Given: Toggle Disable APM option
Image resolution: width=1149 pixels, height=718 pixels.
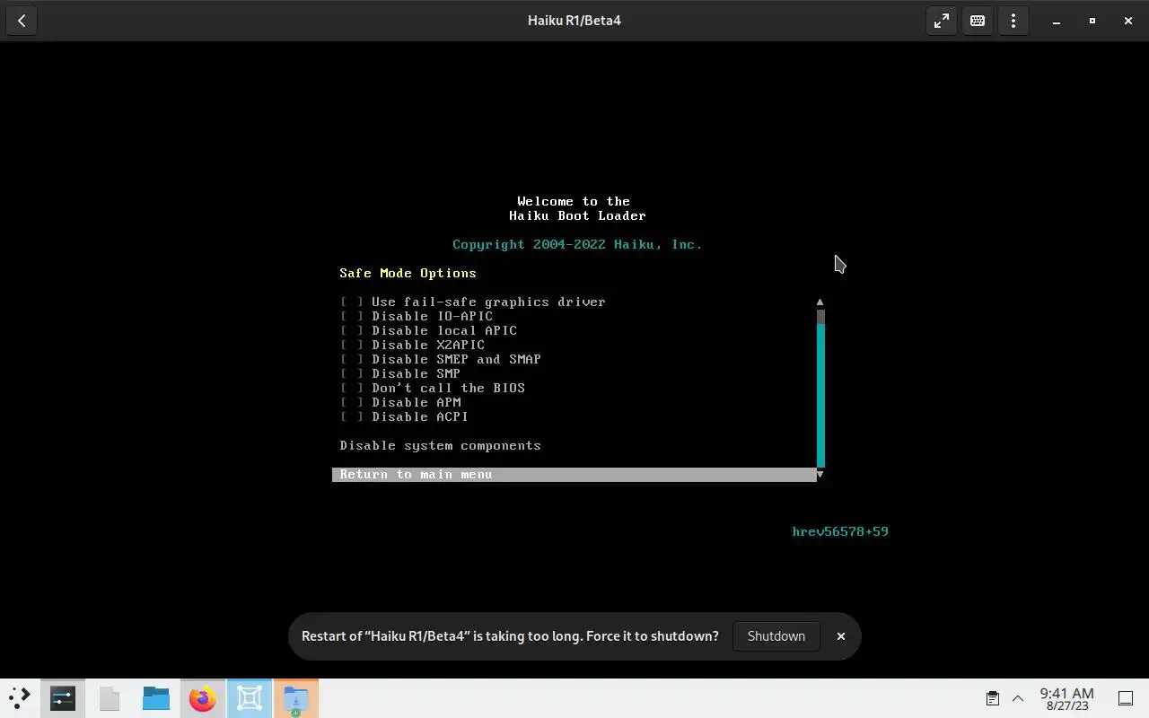Looking at the screenshot, I should point(400,403).
